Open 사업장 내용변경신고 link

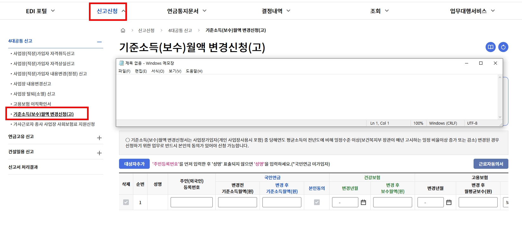tap(32, 84)
